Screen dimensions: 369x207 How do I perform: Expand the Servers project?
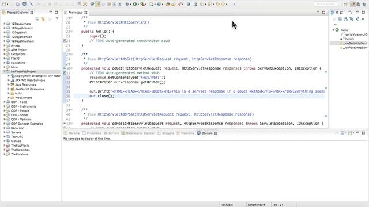(5, 132)
